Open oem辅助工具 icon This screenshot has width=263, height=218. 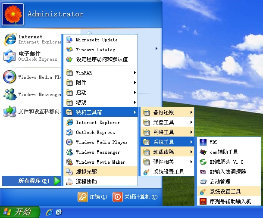tap(203, 152)
